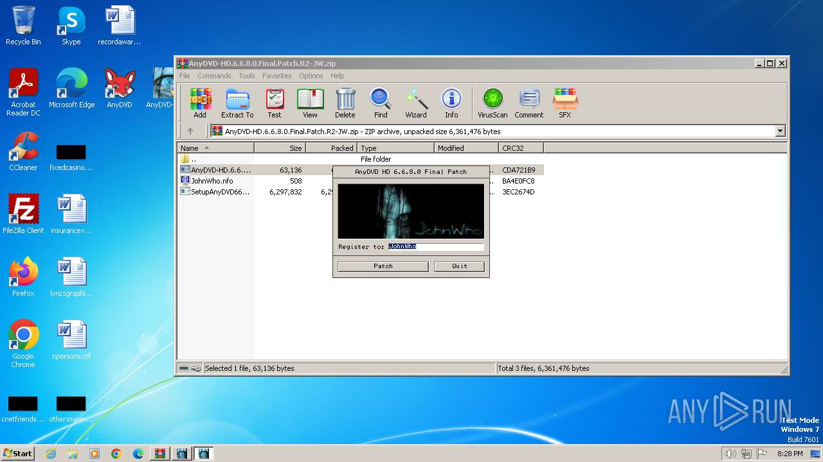Screen dimensions: 823x462
Task: Expand the archive path dropdown
Action: pyautogui.click(x=780, y=131)
